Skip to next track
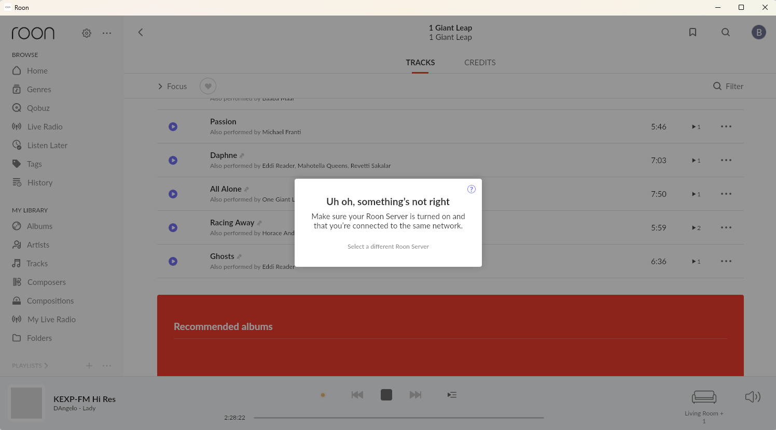Image resolution: width=776 pixels, height=430 pixels. click(x=415, y=395)
